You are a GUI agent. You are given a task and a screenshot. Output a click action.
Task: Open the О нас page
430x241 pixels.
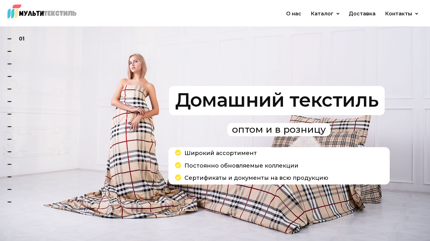(294, 13)
